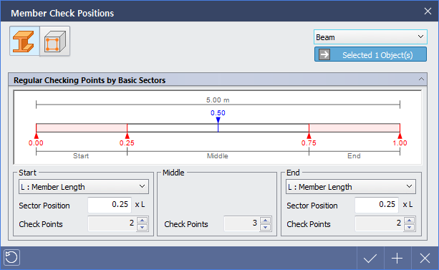Select the orange I-beam member icon
Screen dimensions: 439x270
pos(24,41)
